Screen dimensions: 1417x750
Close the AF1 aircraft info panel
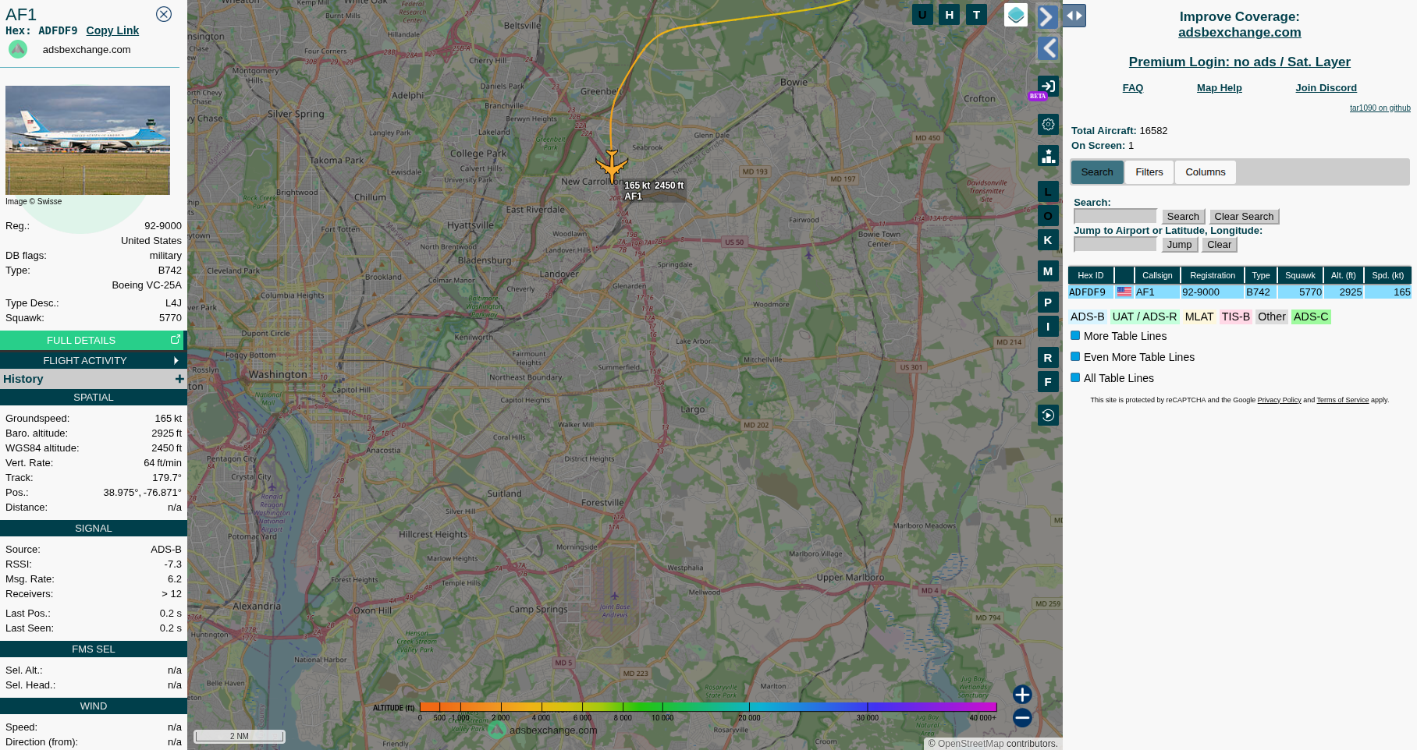click(164, 14)
